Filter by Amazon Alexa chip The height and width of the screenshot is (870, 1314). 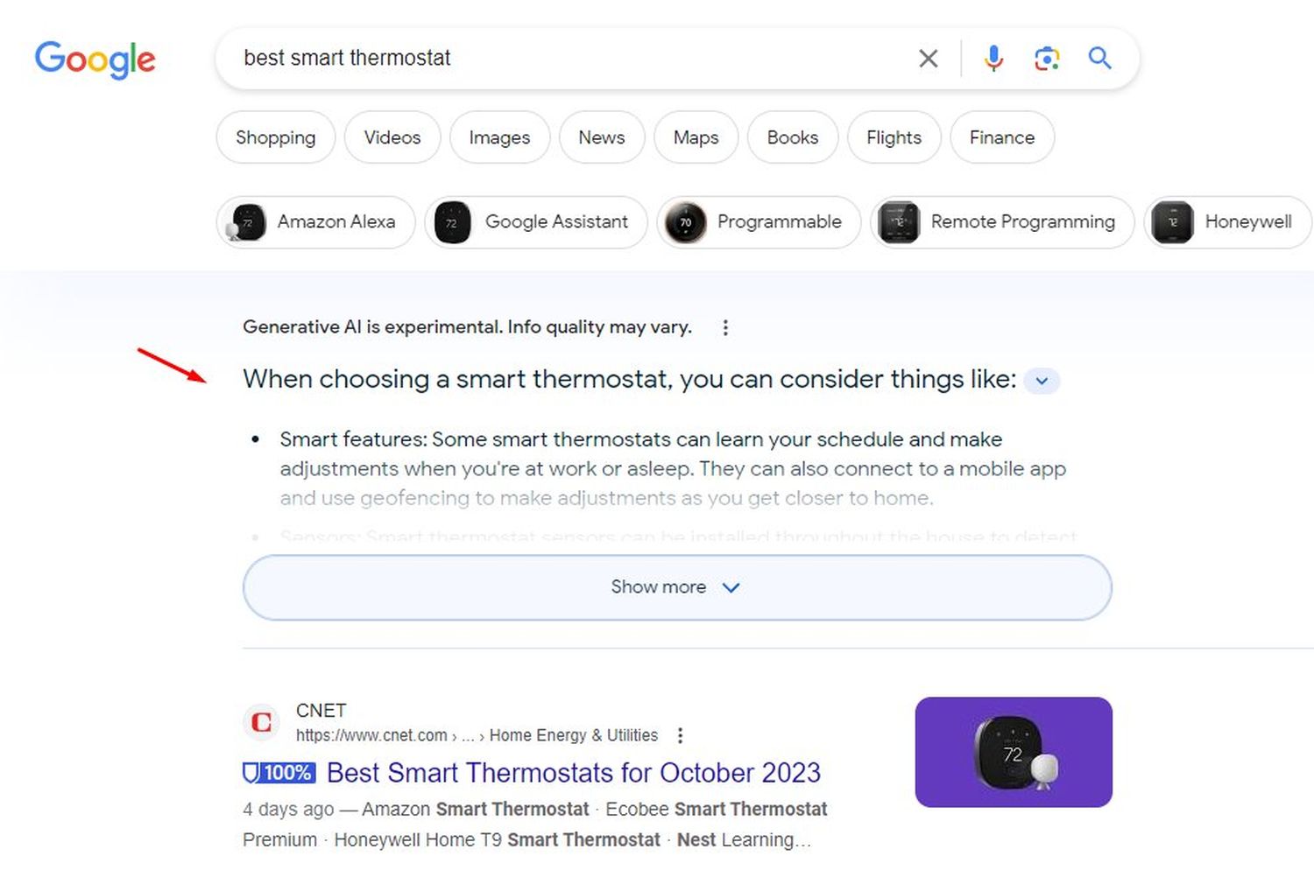(x=315, y=222)
